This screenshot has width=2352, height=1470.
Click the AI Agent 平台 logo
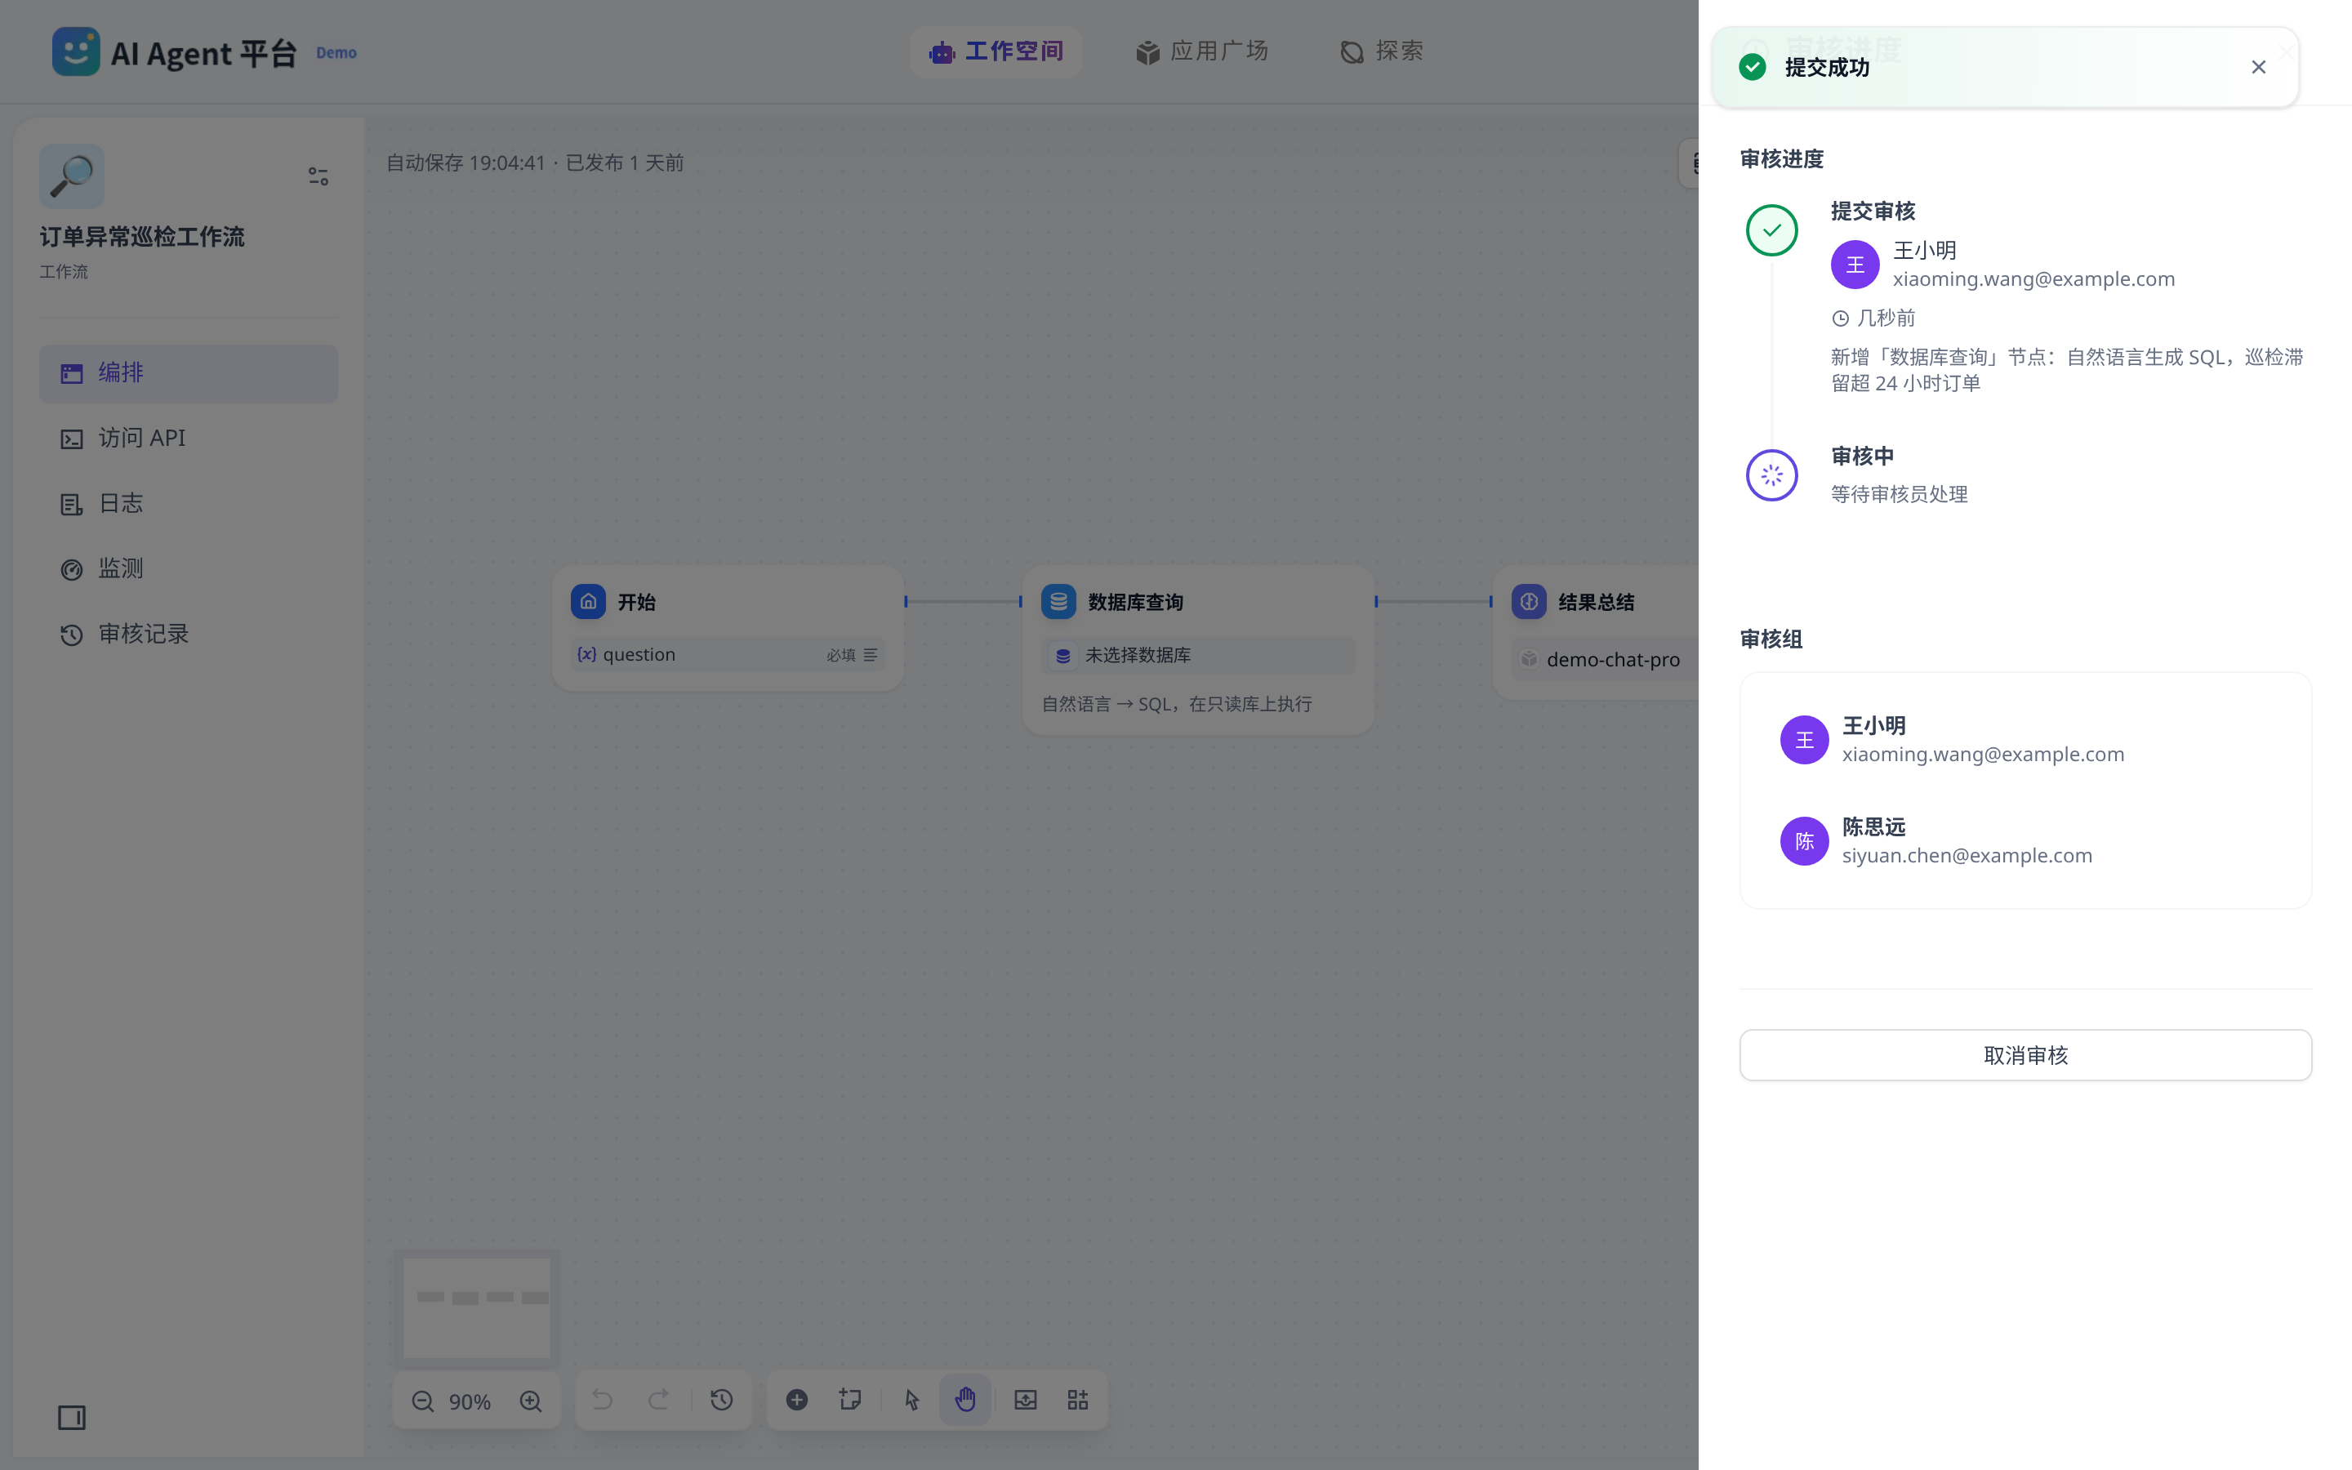click(175, 51)
